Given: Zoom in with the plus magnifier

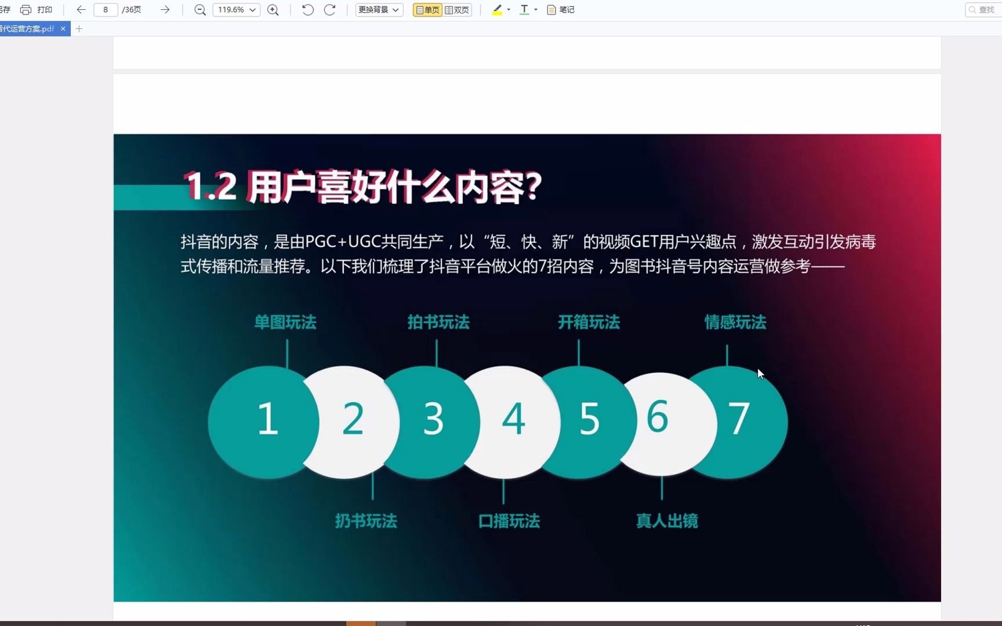Looking at the screenshot, I should [x=273, y=10].
